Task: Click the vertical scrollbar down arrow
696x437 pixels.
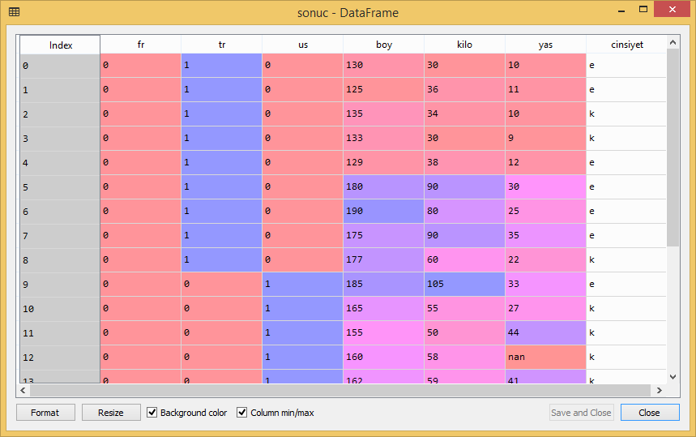Action: tap(673, 377)
